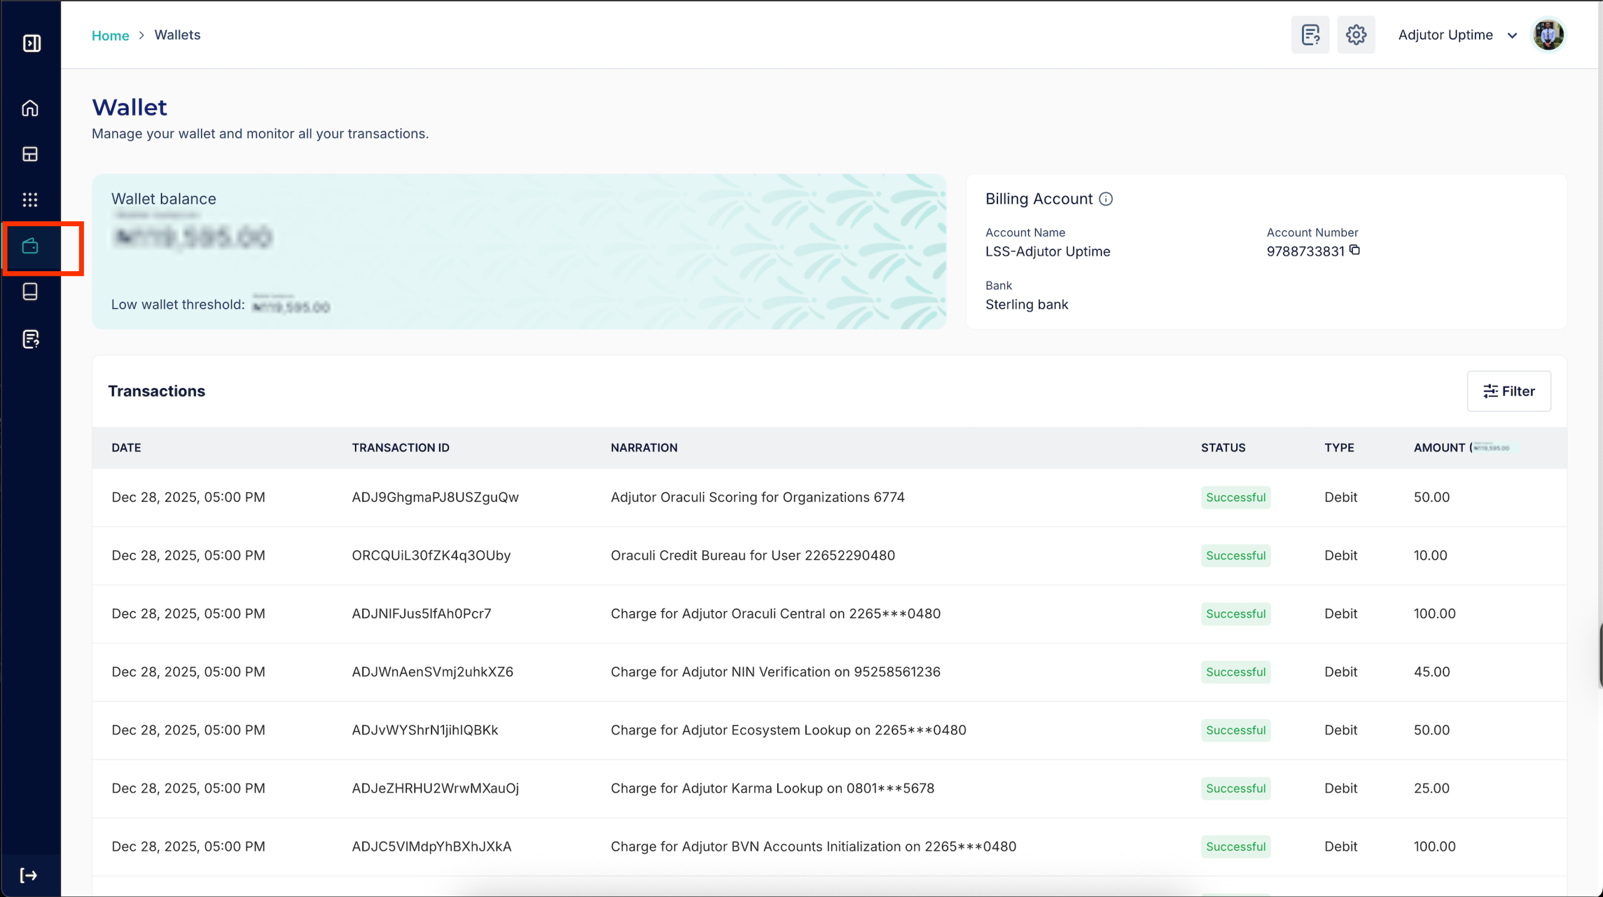This screenshot has width=1603, height=897.
Task: Select transaction ID ORCQUiL30fZK4q3OUby
Action: 431,555
